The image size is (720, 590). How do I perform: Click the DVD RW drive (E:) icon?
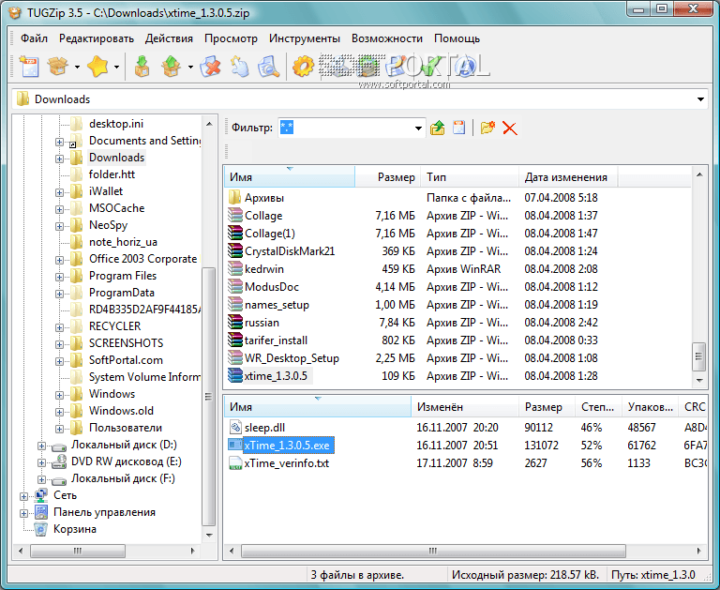tap(59, 461)
